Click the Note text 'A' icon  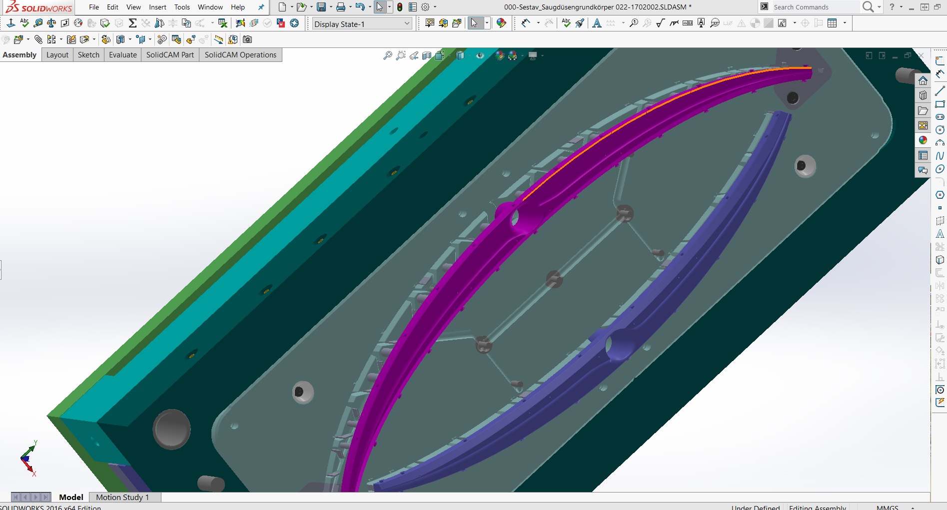597,23
